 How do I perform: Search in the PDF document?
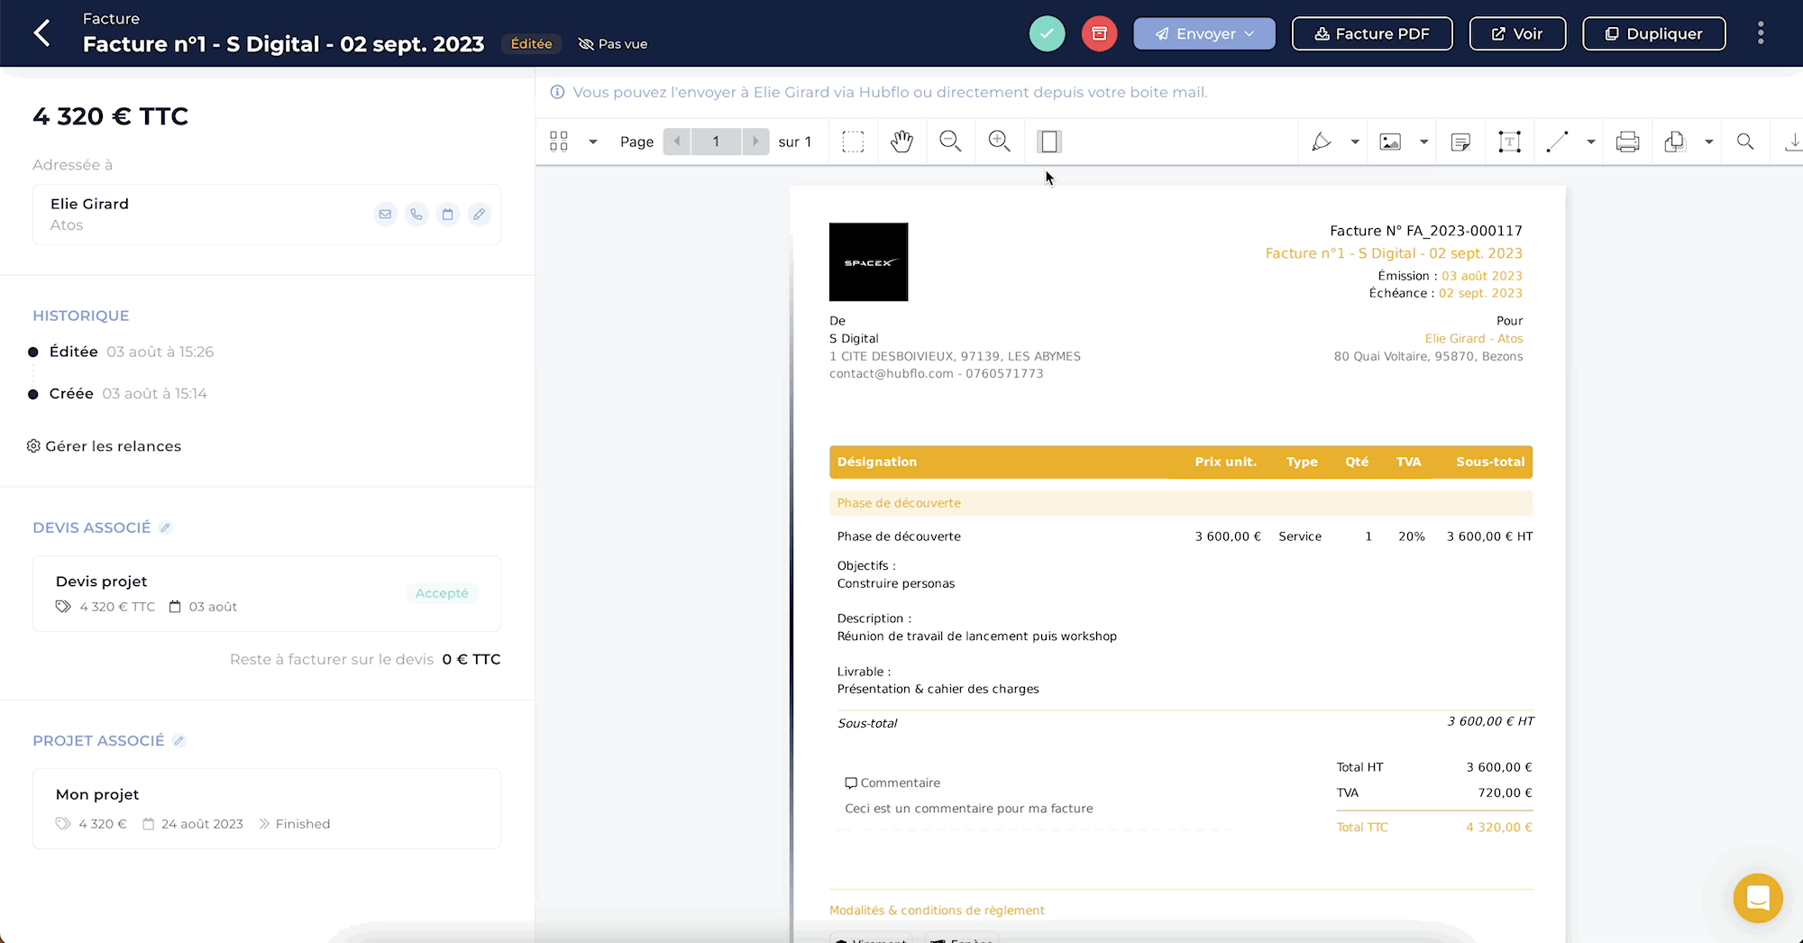pos(1745,142)
